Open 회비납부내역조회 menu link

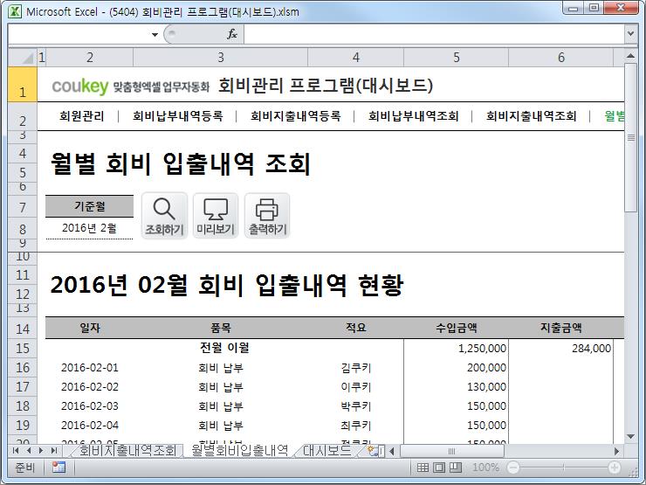(413, 116)
